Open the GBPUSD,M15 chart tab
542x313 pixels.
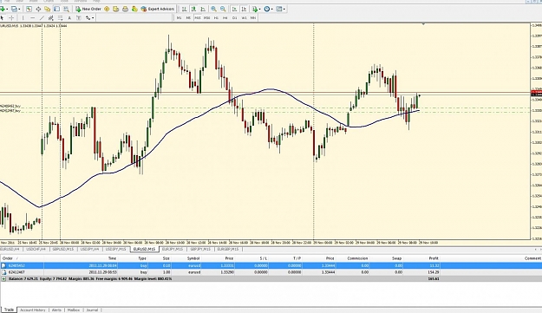tap(63, 249)
